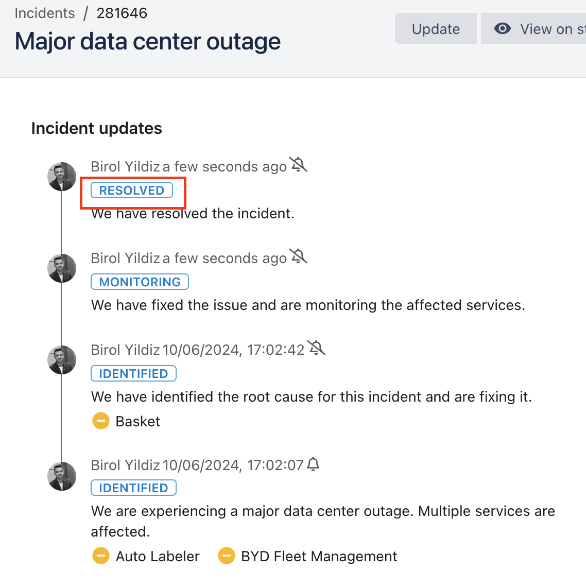Click the muted bell icon on Resolved update
Viewport: 586px width, 587px height.
point(298,165)
